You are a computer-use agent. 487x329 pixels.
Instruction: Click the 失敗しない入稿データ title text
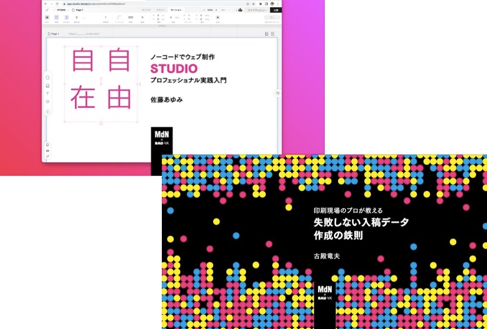click(x=361, y=222)
